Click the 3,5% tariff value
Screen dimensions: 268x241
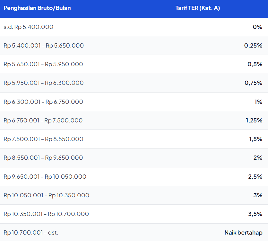(x=255, y=214)
